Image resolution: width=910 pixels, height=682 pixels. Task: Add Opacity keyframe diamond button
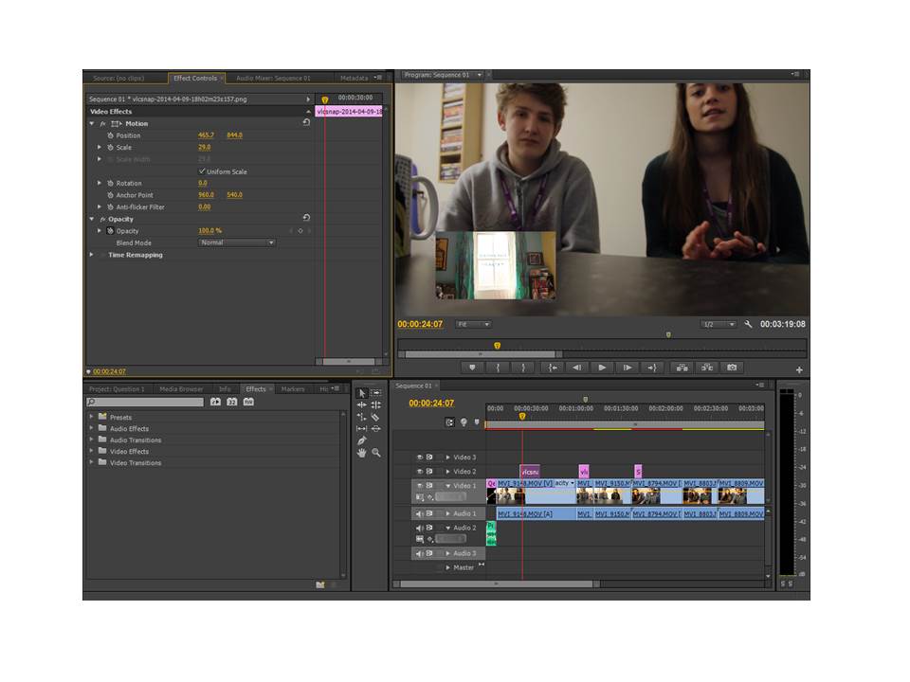[300, 231]
